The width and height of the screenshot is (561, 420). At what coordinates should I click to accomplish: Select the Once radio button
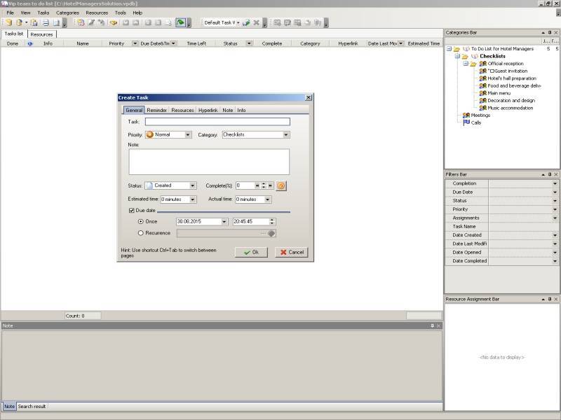[x=141, y=221]
